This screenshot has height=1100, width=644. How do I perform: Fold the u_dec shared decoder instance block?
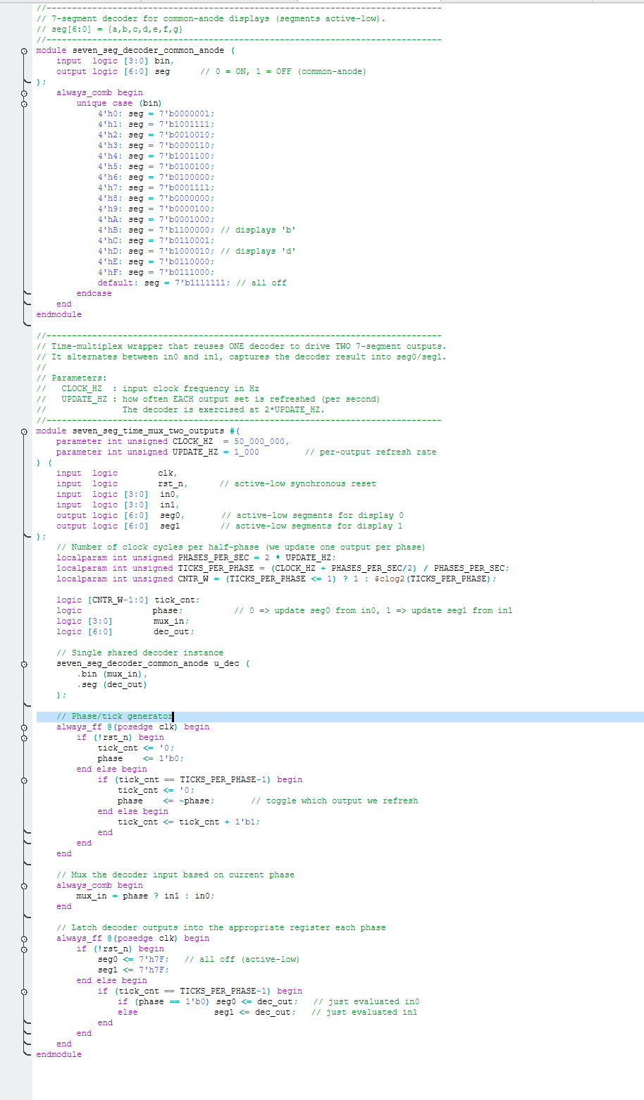click(x=23, y=663)
